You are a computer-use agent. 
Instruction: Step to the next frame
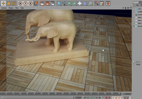coord(96,98)
